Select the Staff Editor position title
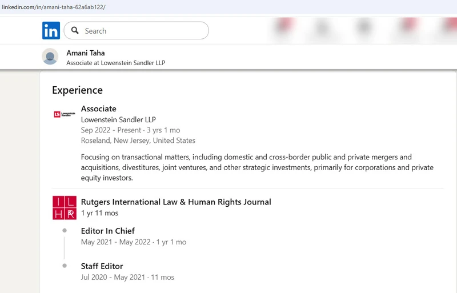Image resolution: width=457 pixels, height=293 pixels. coord(102,266)
